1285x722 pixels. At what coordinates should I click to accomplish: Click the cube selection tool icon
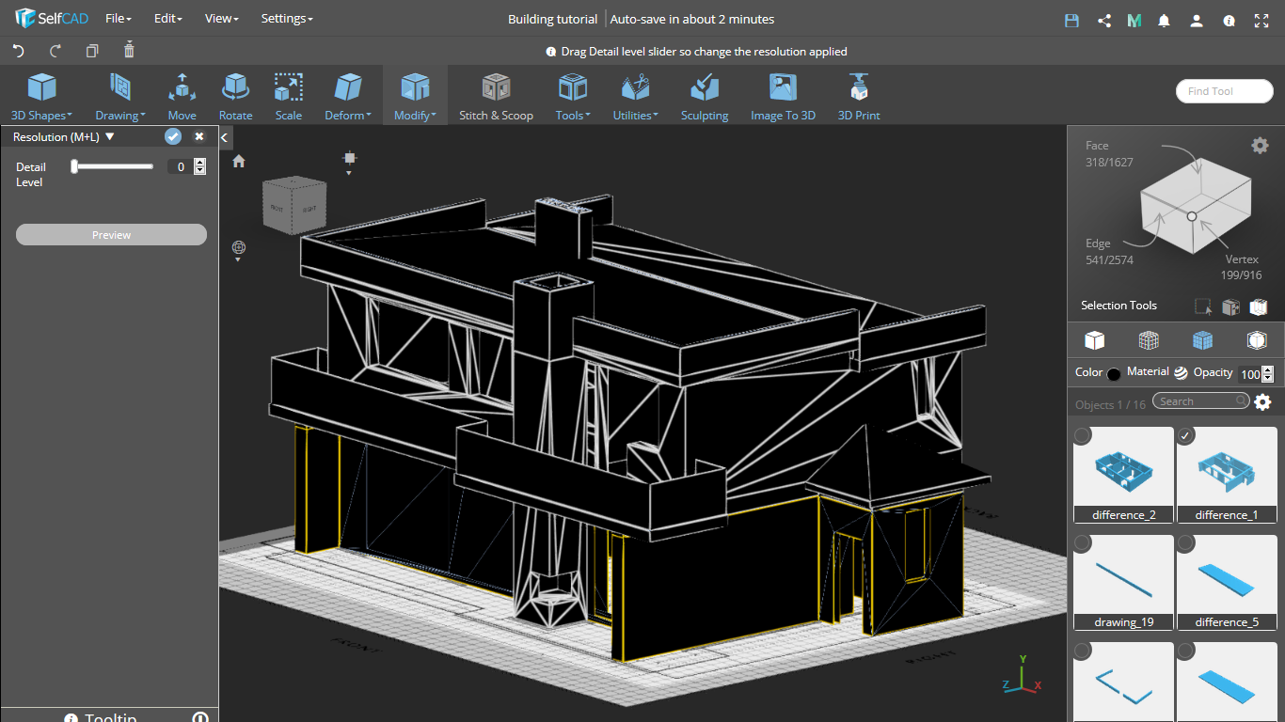coord(1230,306)
